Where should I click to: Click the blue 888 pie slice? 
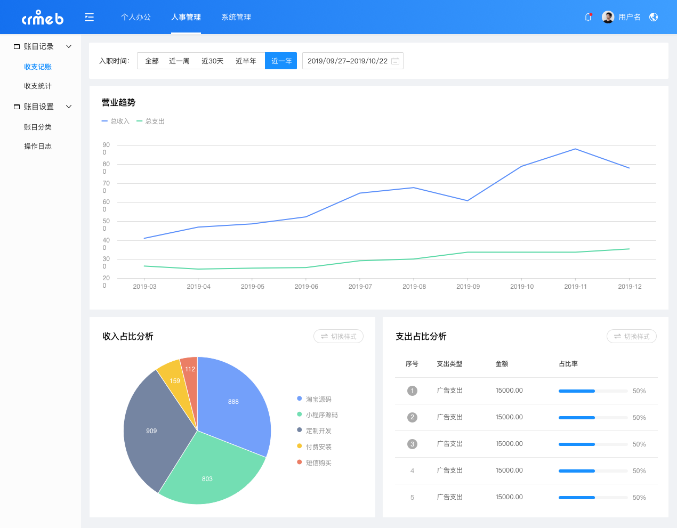(x=233, y=402)
